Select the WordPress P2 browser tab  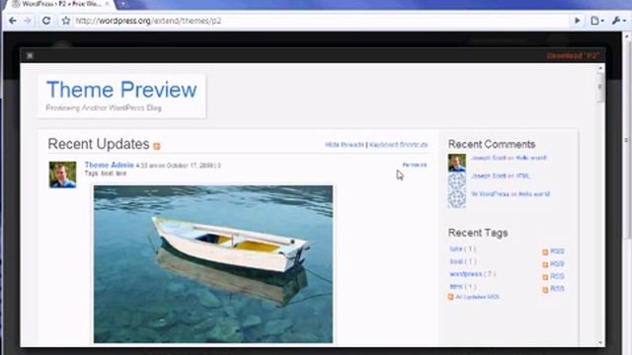click(60, 4)
